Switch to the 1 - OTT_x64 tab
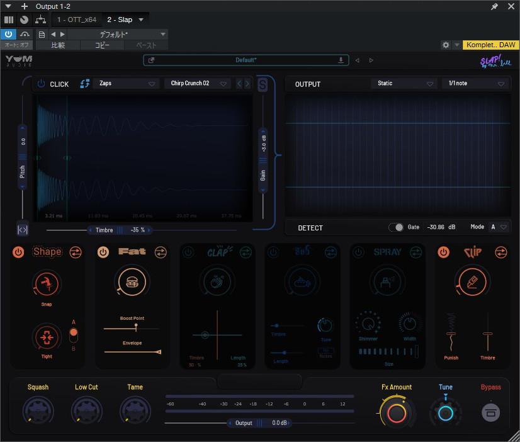Screen dimensions: 520x442 pyautogui.click(x=76, y=20)
